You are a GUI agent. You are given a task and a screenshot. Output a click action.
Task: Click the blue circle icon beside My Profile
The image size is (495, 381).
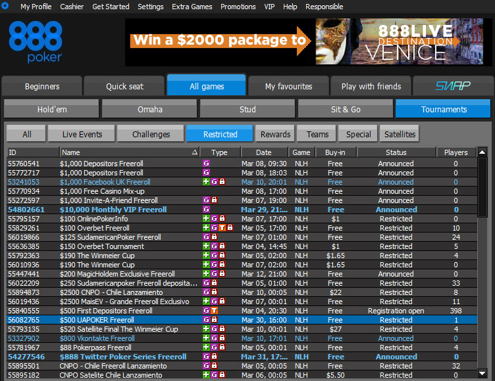click(x=5, y=6)
